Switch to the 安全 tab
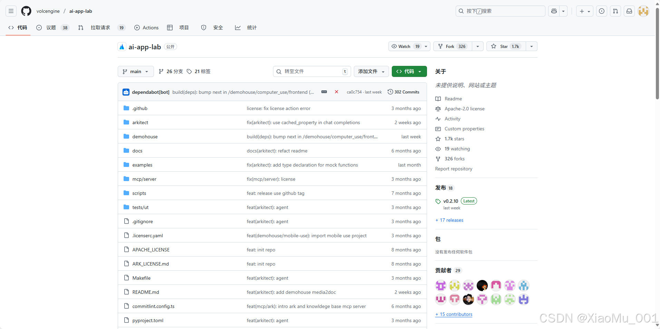The image size is (660, 329). tap(212, 28)
